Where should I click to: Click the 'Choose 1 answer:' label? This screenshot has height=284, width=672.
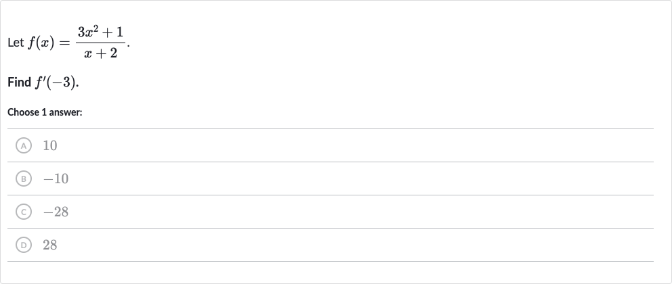[x=45, y=112]
